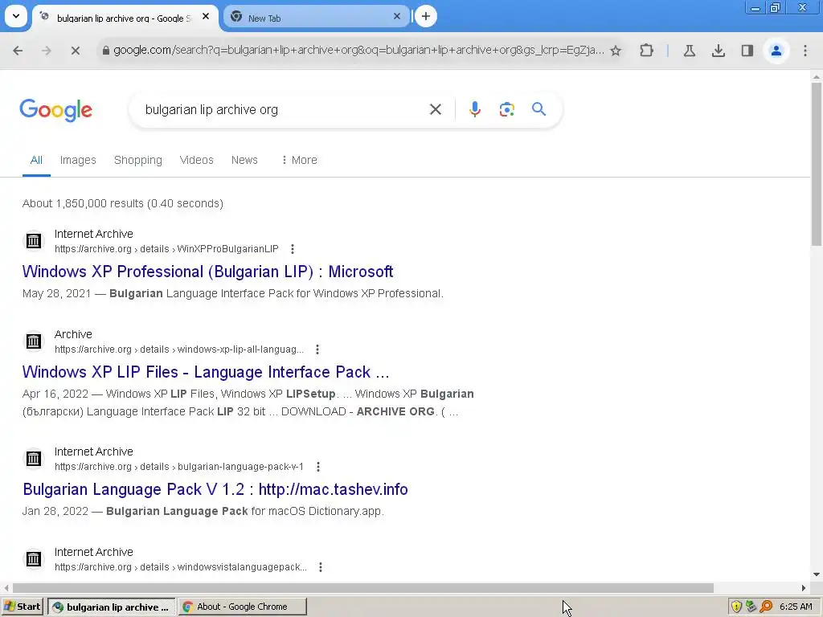Search by image with lens icon
Screen dimensions: 823x617
point(506,109)
